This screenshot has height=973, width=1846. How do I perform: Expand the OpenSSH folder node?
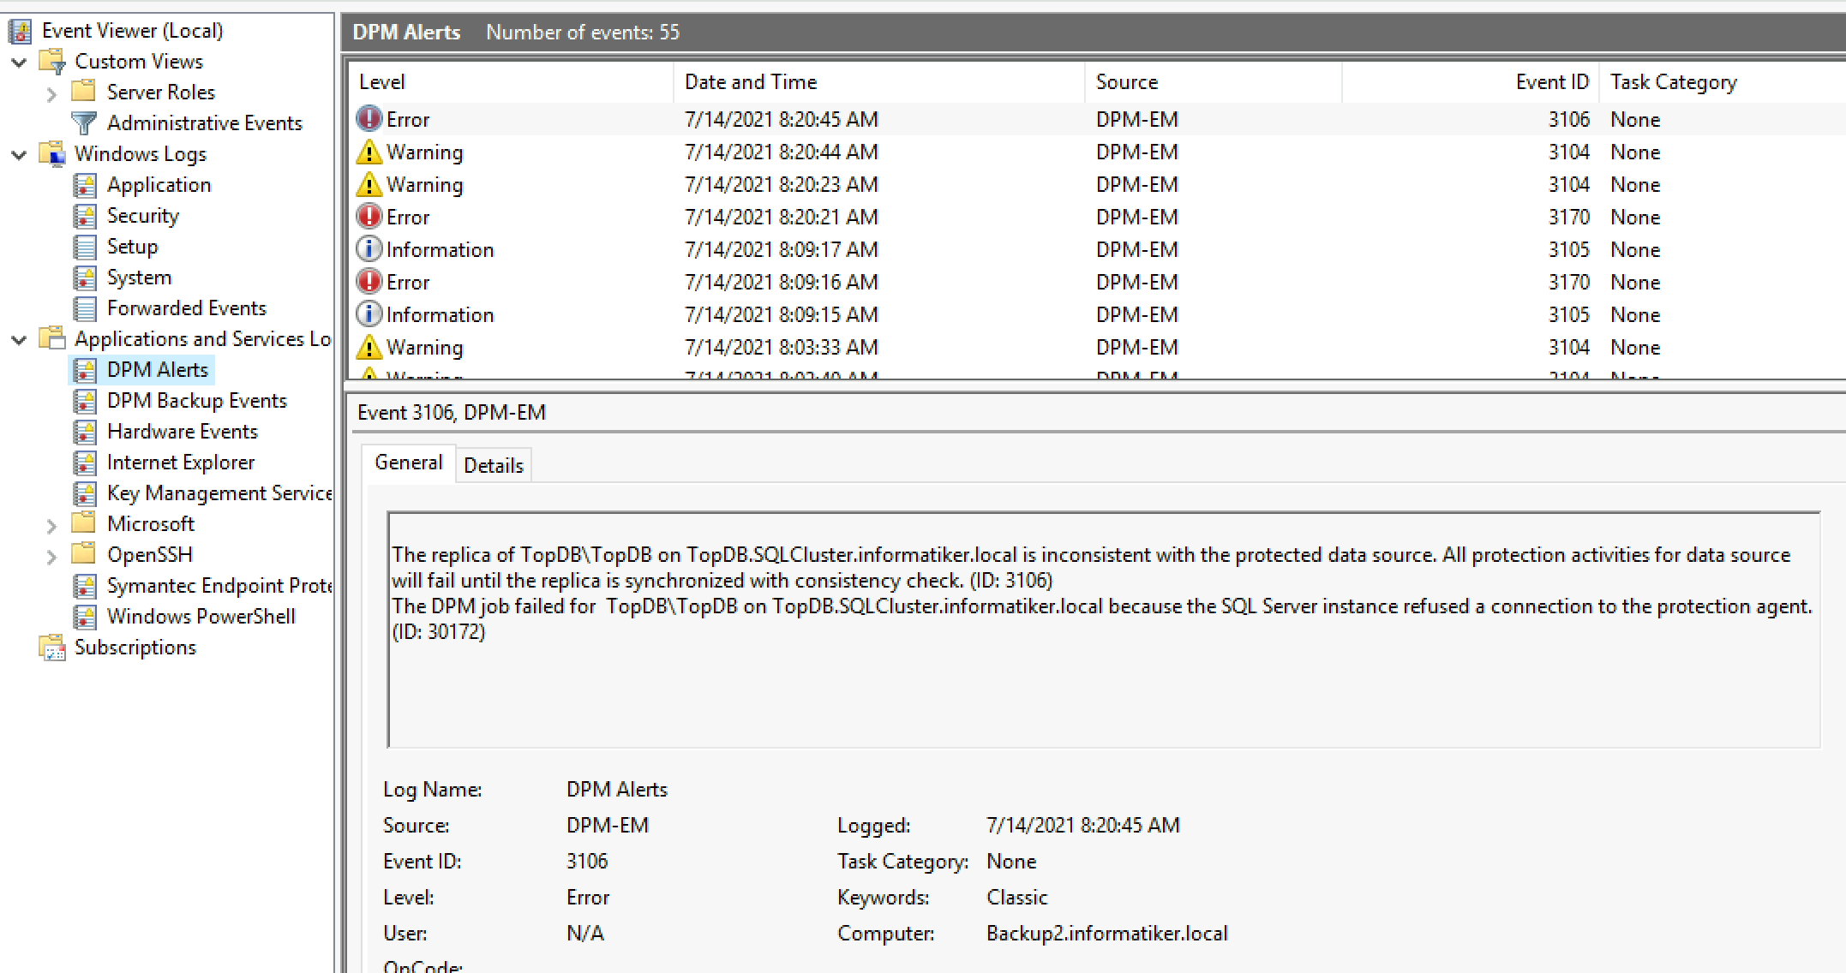click(x=51, y=556)
